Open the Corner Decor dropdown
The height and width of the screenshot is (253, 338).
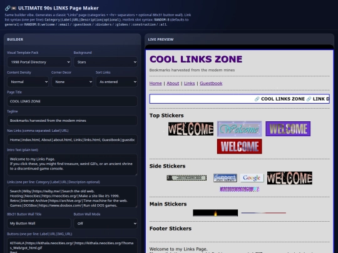[72, 82]
